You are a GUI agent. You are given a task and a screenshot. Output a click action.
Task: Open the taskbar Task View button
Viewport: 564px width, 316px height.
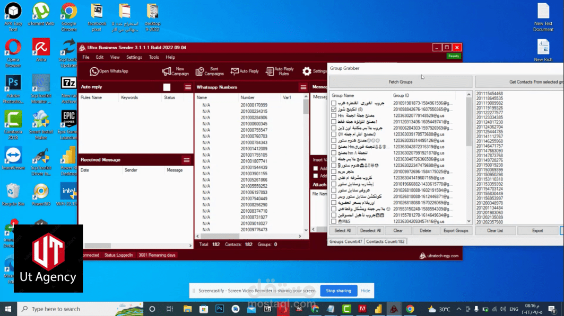coord(169,309)
